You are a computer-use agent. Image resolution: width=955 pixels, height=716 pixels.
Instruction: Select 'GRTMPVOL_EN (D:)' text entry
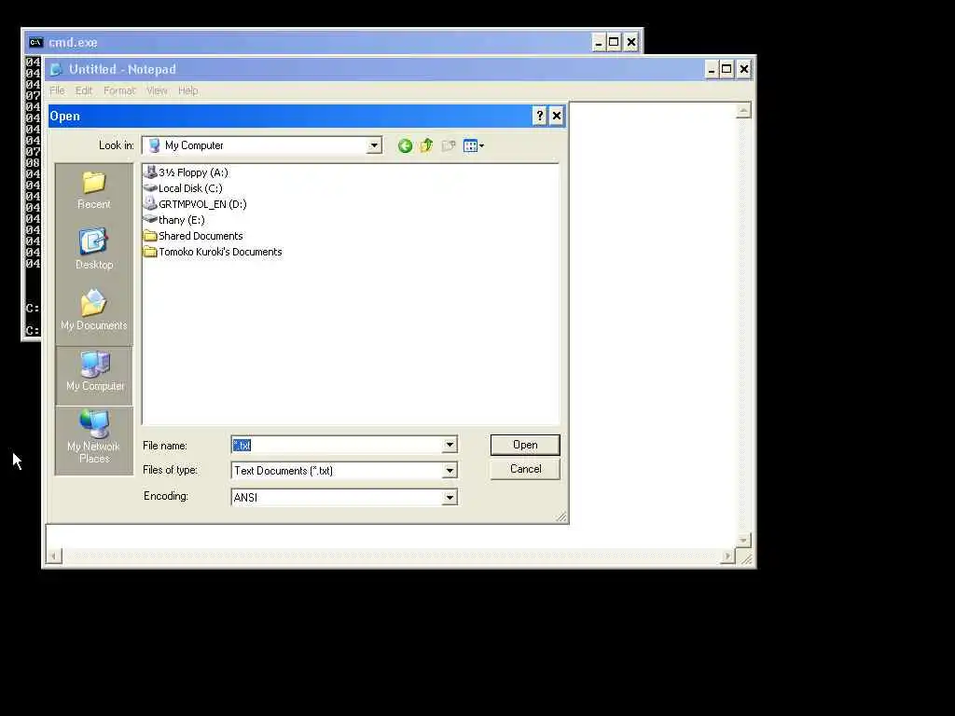tap(202, 204)
